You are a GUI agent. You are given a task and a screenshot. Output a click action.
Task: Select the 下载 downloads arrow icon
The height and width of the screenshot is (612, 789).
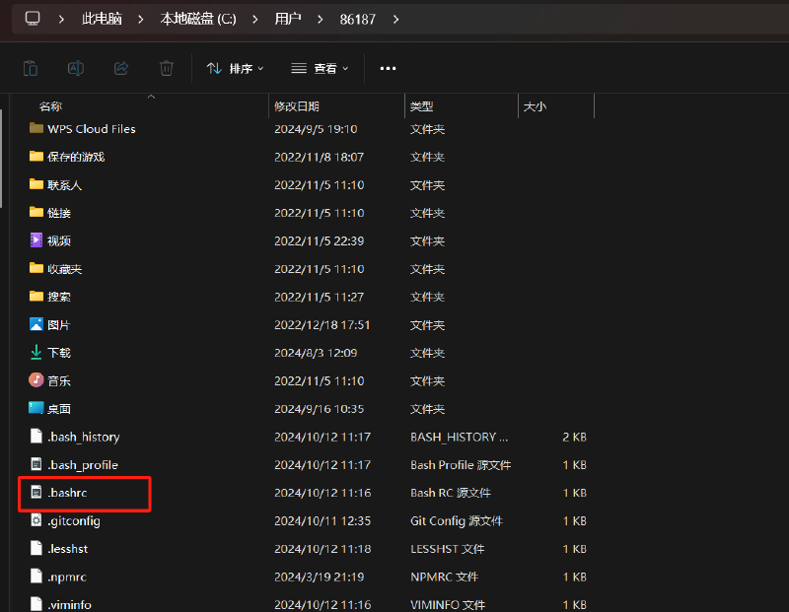point(36,352)
